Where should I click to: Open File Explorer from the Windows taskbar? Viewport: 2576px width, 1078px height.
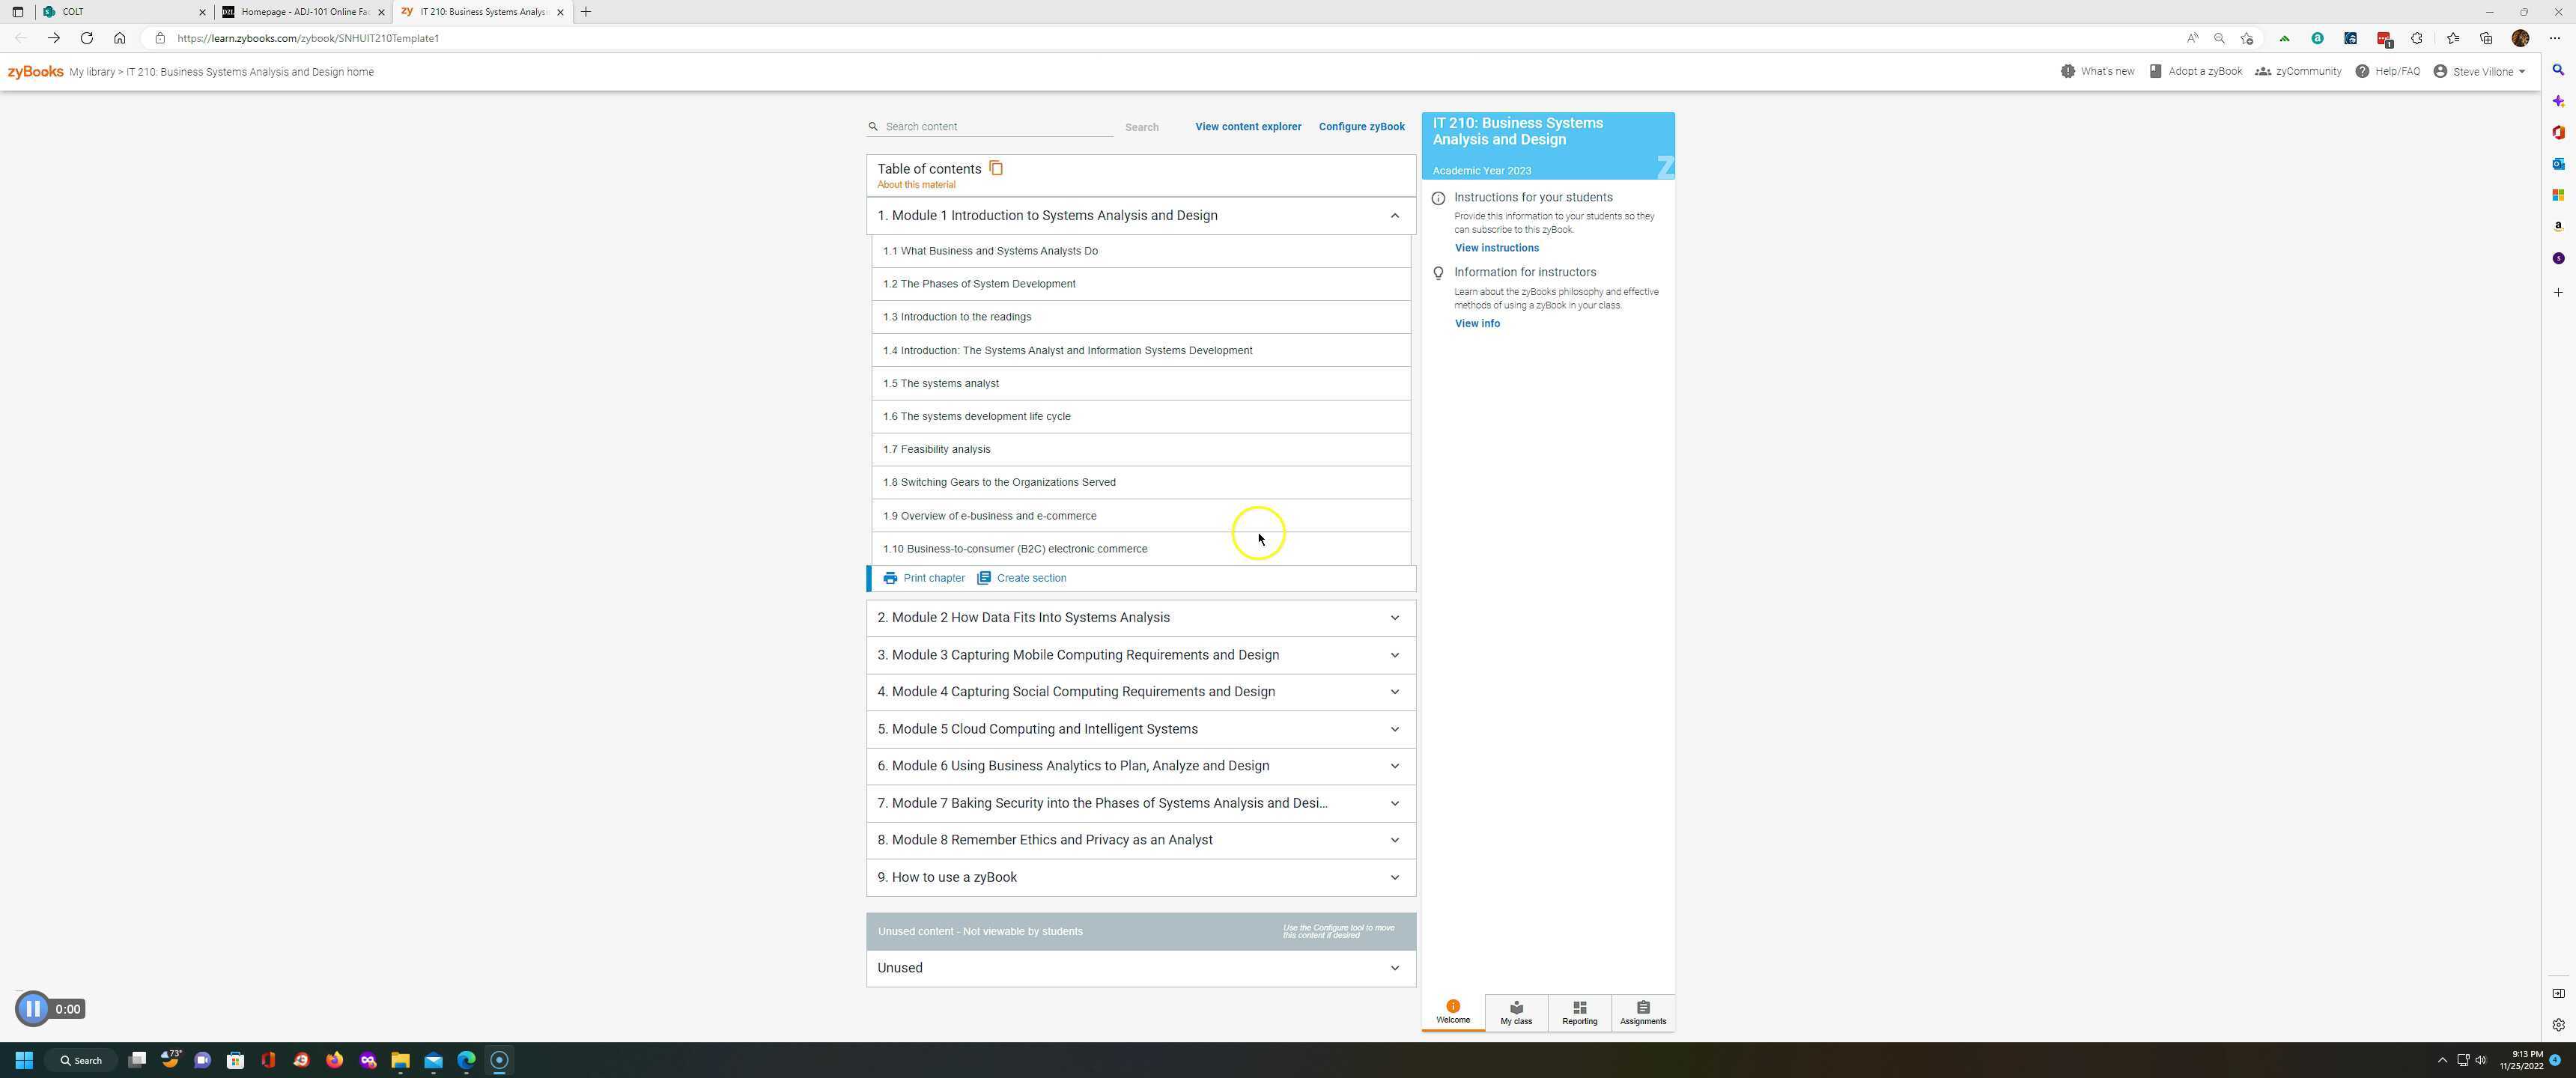tap(400, 1060)
